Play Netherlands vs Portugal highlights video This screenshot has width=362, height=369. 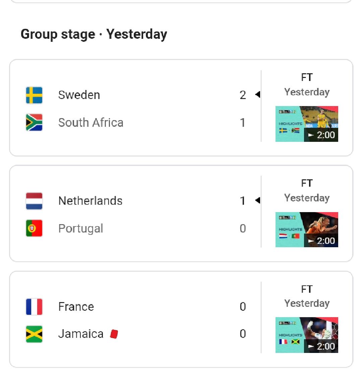pyautogui.click(x=307, y=229)
